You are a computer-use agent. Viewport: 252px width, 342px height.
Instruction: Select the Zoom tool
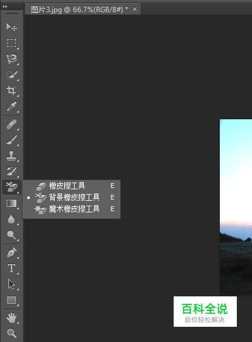click(12, 333)
